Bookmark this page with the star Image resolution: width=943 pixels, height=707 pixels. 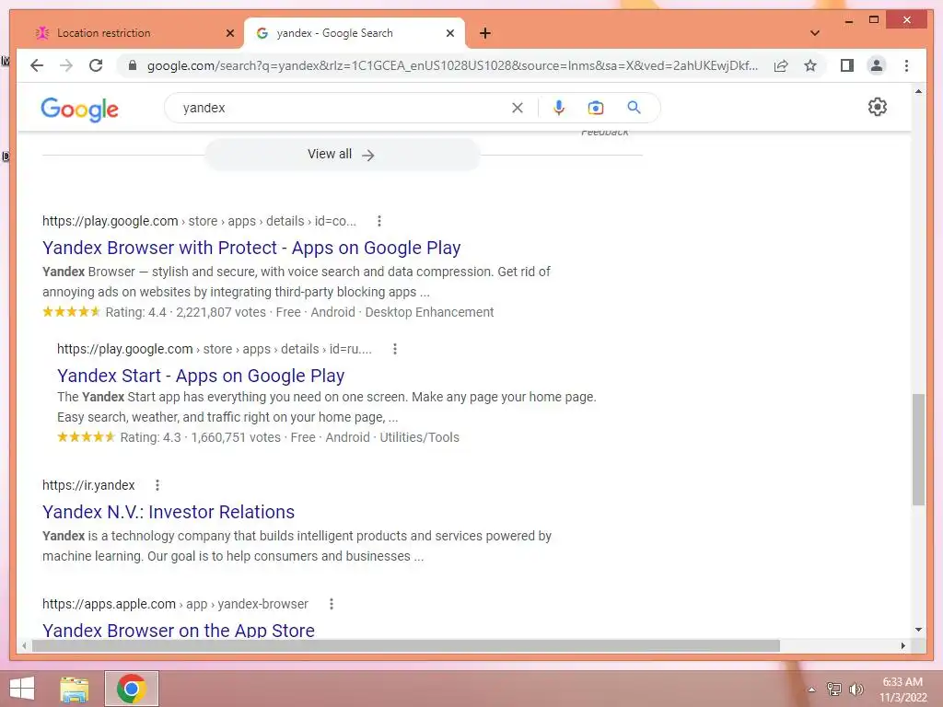pyautogui.click(x=810, y=65)
